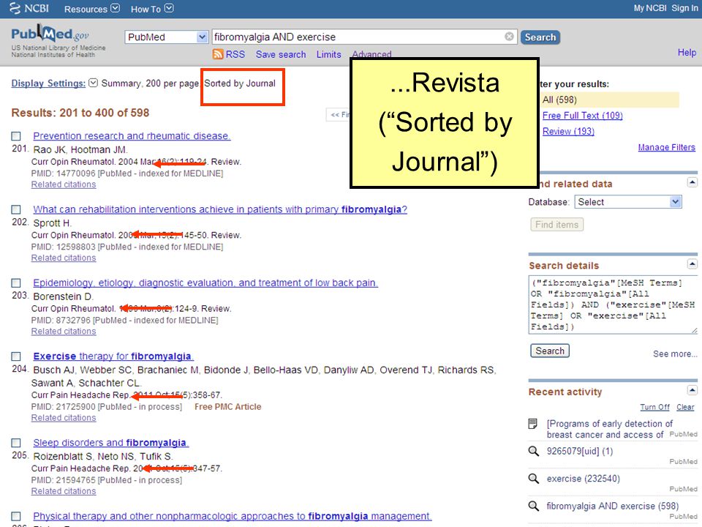702x527 pixels.
Task: Open Related citations for result 204
Action: [x=64, y=418]
